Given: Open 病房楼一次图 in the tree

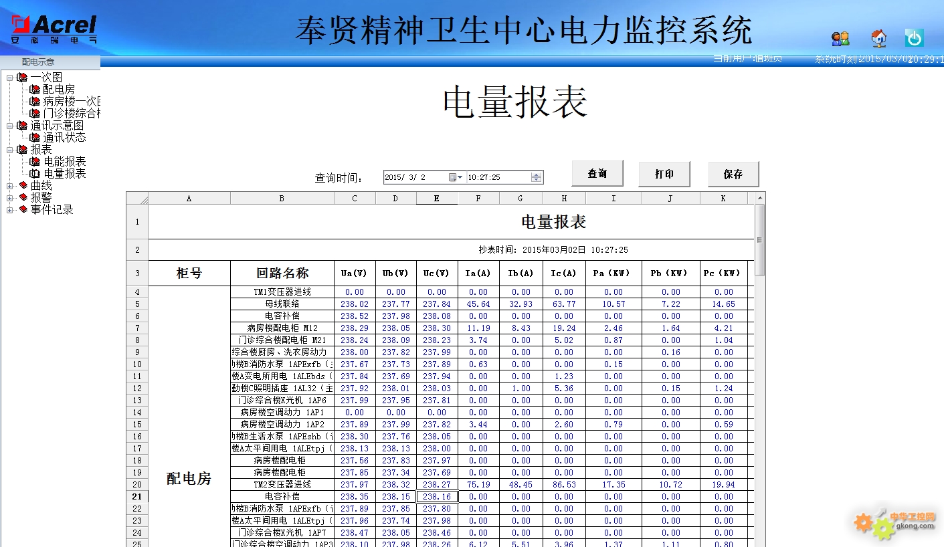Looking at the screenshot, I should [x=72, y=101].
